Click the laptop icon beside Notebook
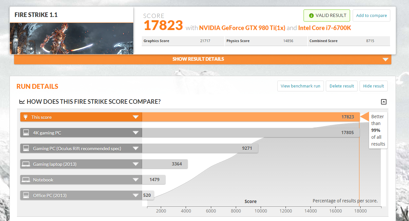Image resolution: width=409 pixels, height=221 pixels. [x=26, y=180]
